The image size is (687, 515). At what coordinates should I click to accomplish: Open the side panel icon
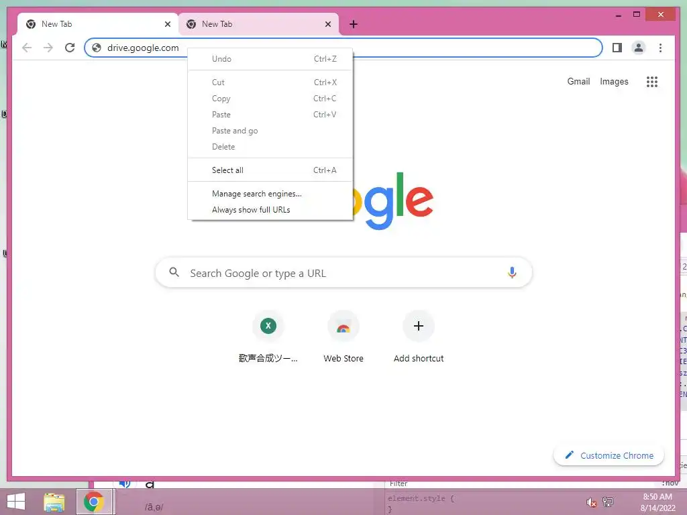[x=617, y=48]
